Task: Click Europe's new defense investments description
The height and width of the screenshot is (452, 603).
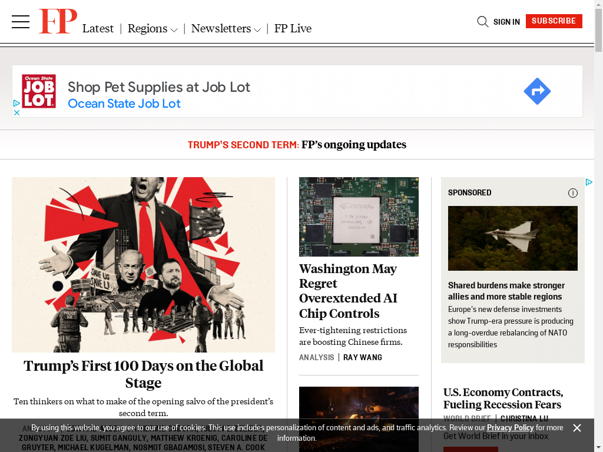Action: (511, 327)
